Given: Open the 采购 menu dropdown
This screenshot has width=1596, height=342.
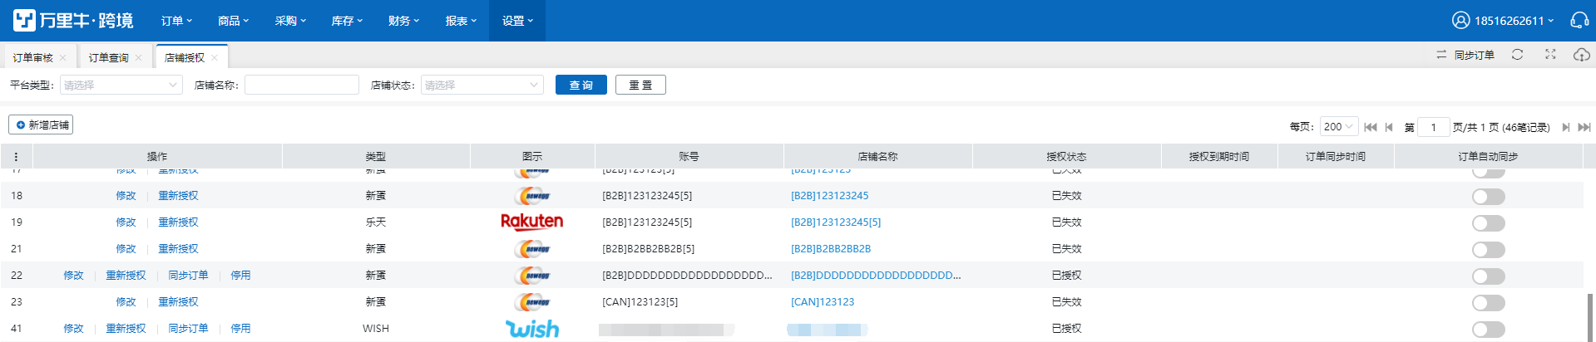Looking at the screenshot, I should pyautogui.click(x=290, y=21).
